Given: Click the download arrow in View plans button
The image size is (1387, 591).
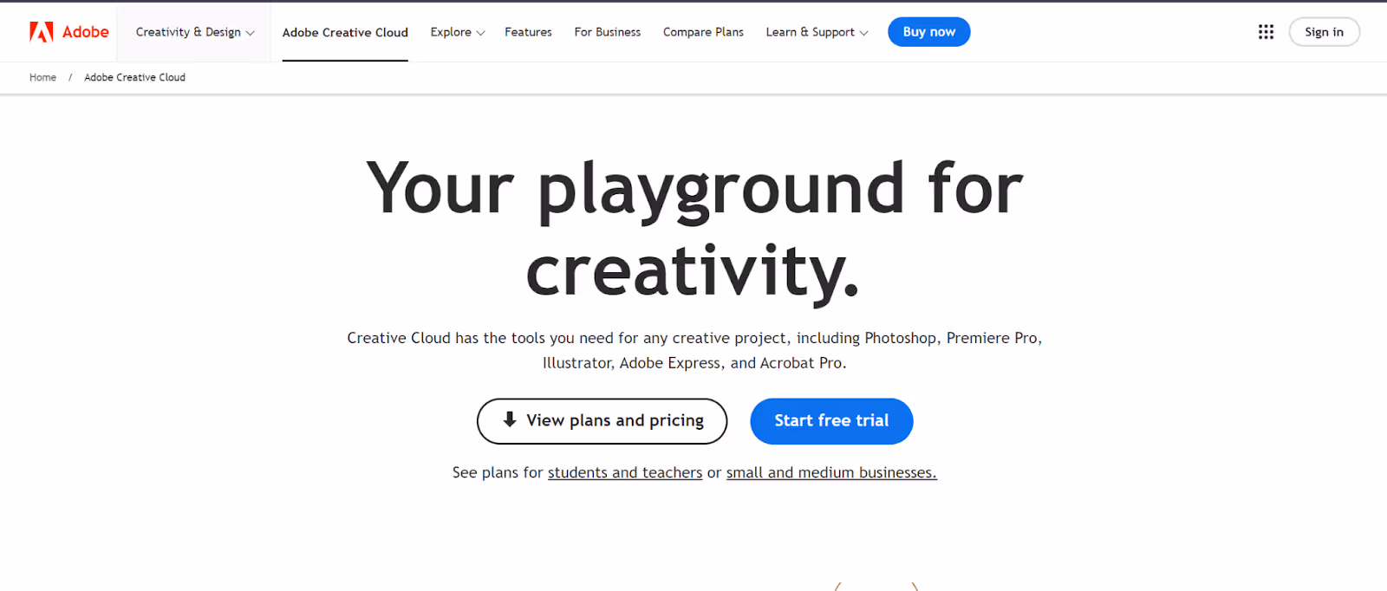Looking at the screenshot, I should click(x=510, y=419).
